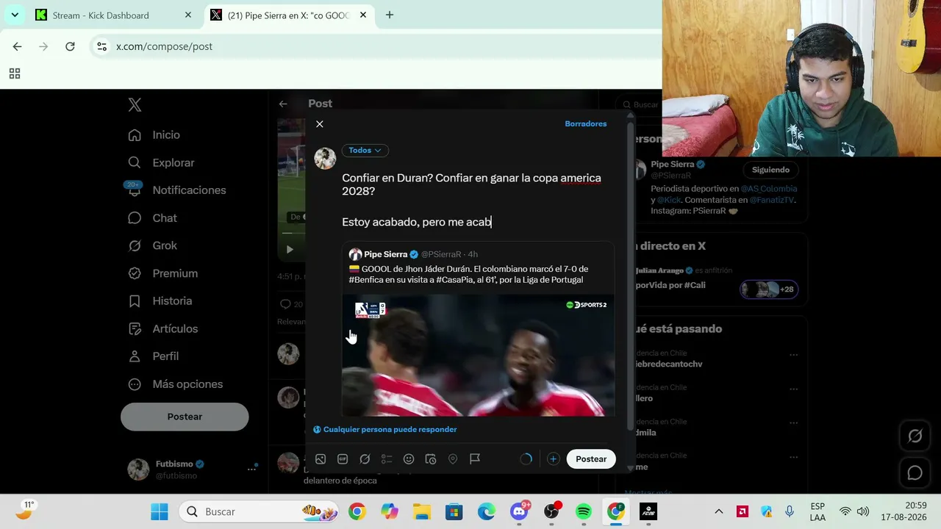The height and width of the screenshot is (529, 941).
Task: Go to Inicio in sidebar
Action: click(154, 135)
